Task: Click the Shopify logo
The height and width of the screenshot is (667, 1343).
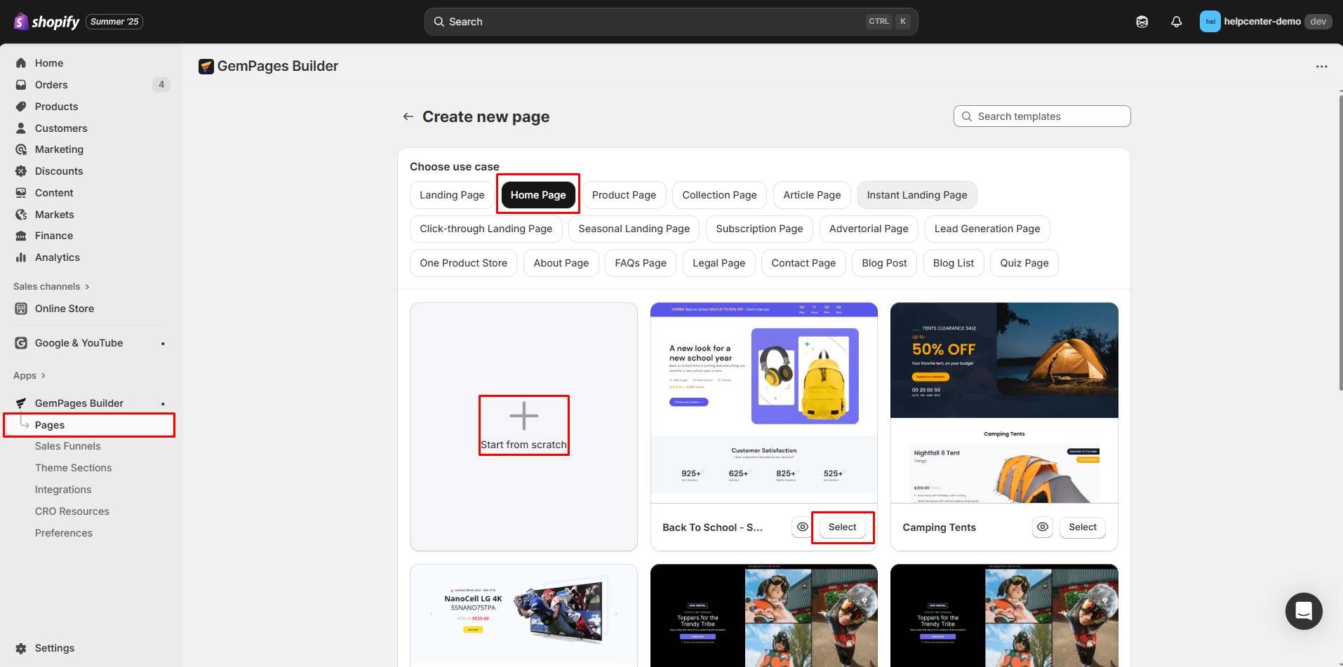Action: point(46,22)
